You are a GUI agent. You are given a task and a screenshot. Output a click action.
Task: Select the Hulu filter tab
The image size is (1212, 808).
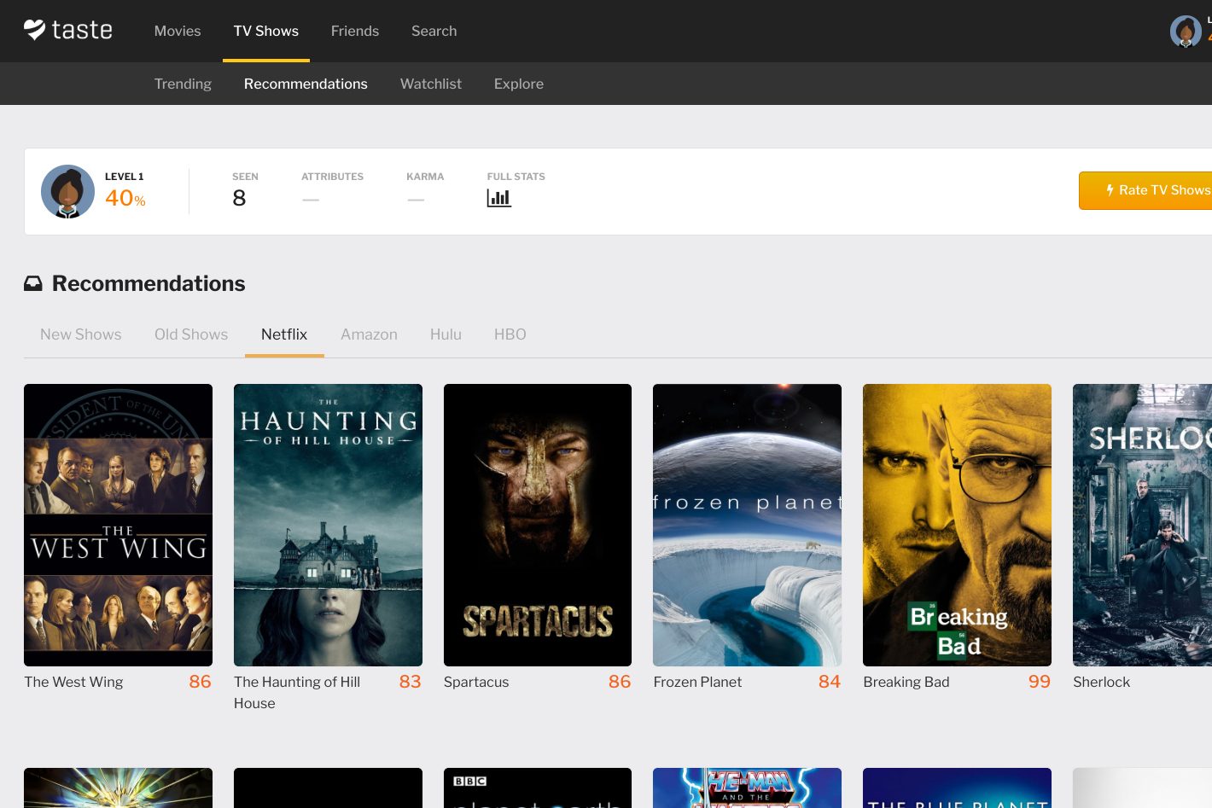[x=446, y=334]
